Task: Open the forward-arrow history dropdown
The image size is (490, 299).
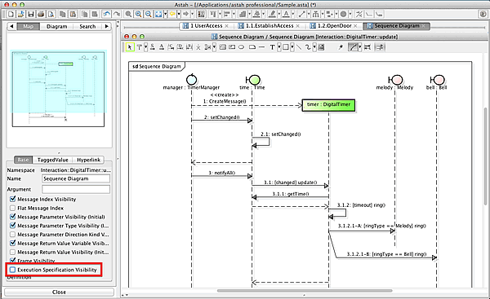Action: pyautogui.click(x=192, y=14)
